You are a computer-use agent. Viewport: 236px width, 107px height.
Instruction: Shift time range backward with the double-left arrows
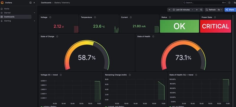pyautogui.click(x=169, y=10)
